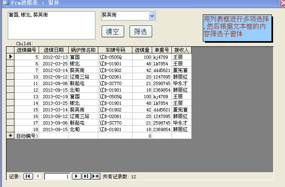
Task: Select the 接收人 column header
Action: 181,50
